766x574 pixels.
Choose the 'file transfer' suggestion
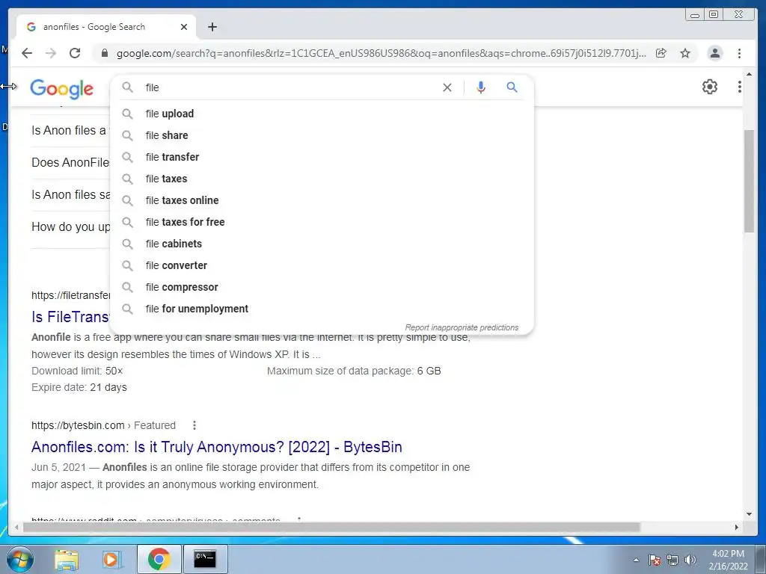[322, 157]
